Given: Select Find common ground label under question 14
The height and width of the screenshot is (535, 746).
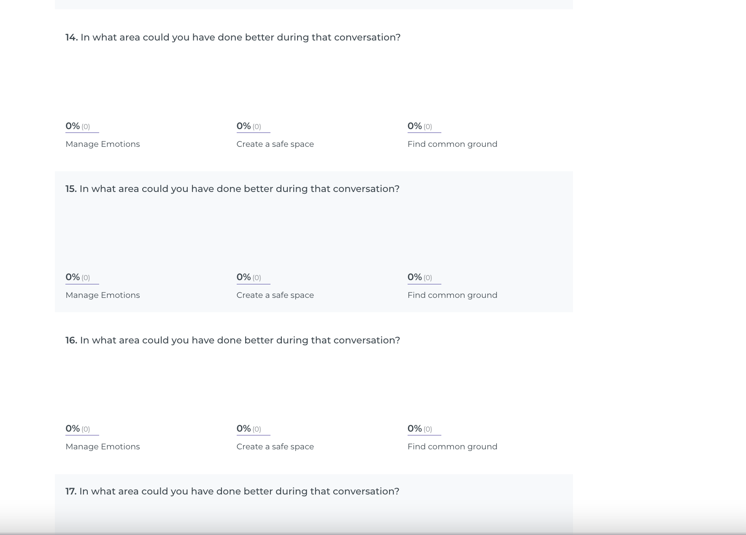Looking at the screenshot, I should click(x=452, y=144).
